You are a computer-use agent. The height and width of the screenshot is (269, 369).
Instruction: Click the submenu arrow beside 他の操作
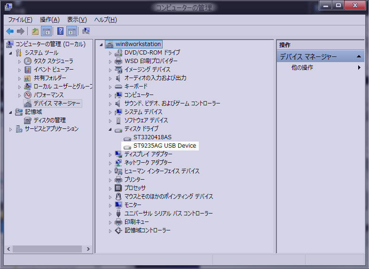click(359, 68)
